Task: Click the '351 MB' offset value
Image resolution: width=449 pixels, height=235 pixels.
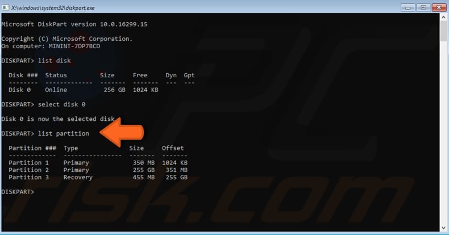Action: (177, 170)
